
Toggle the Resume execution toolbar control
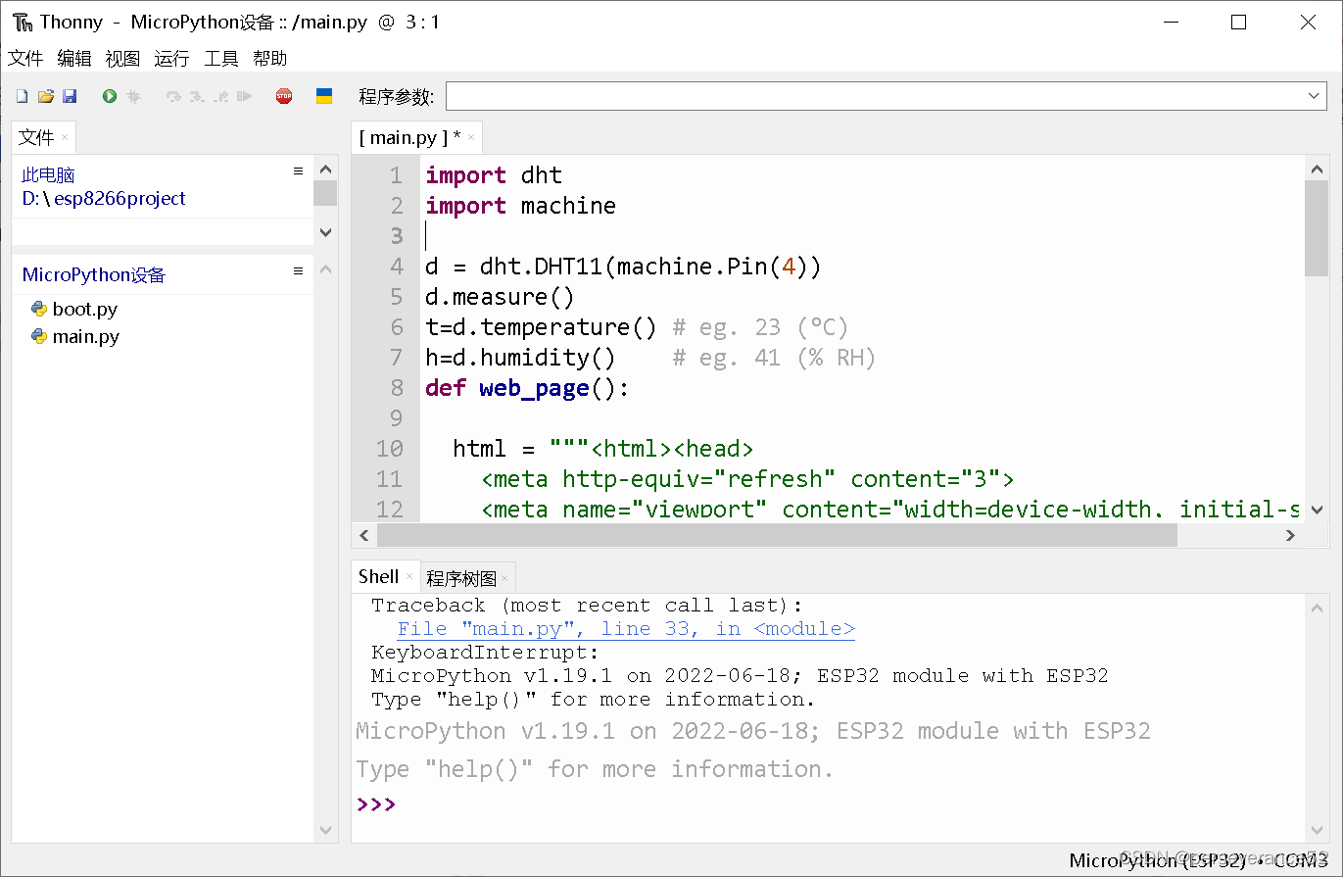point(244,95)
